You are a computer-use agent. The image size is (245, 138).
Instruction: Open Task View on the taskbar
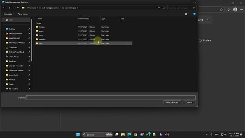tap(116, 135)
